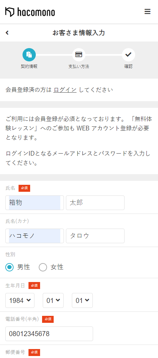Click the 支払い方法 credit card step icon

coord(79,55)
